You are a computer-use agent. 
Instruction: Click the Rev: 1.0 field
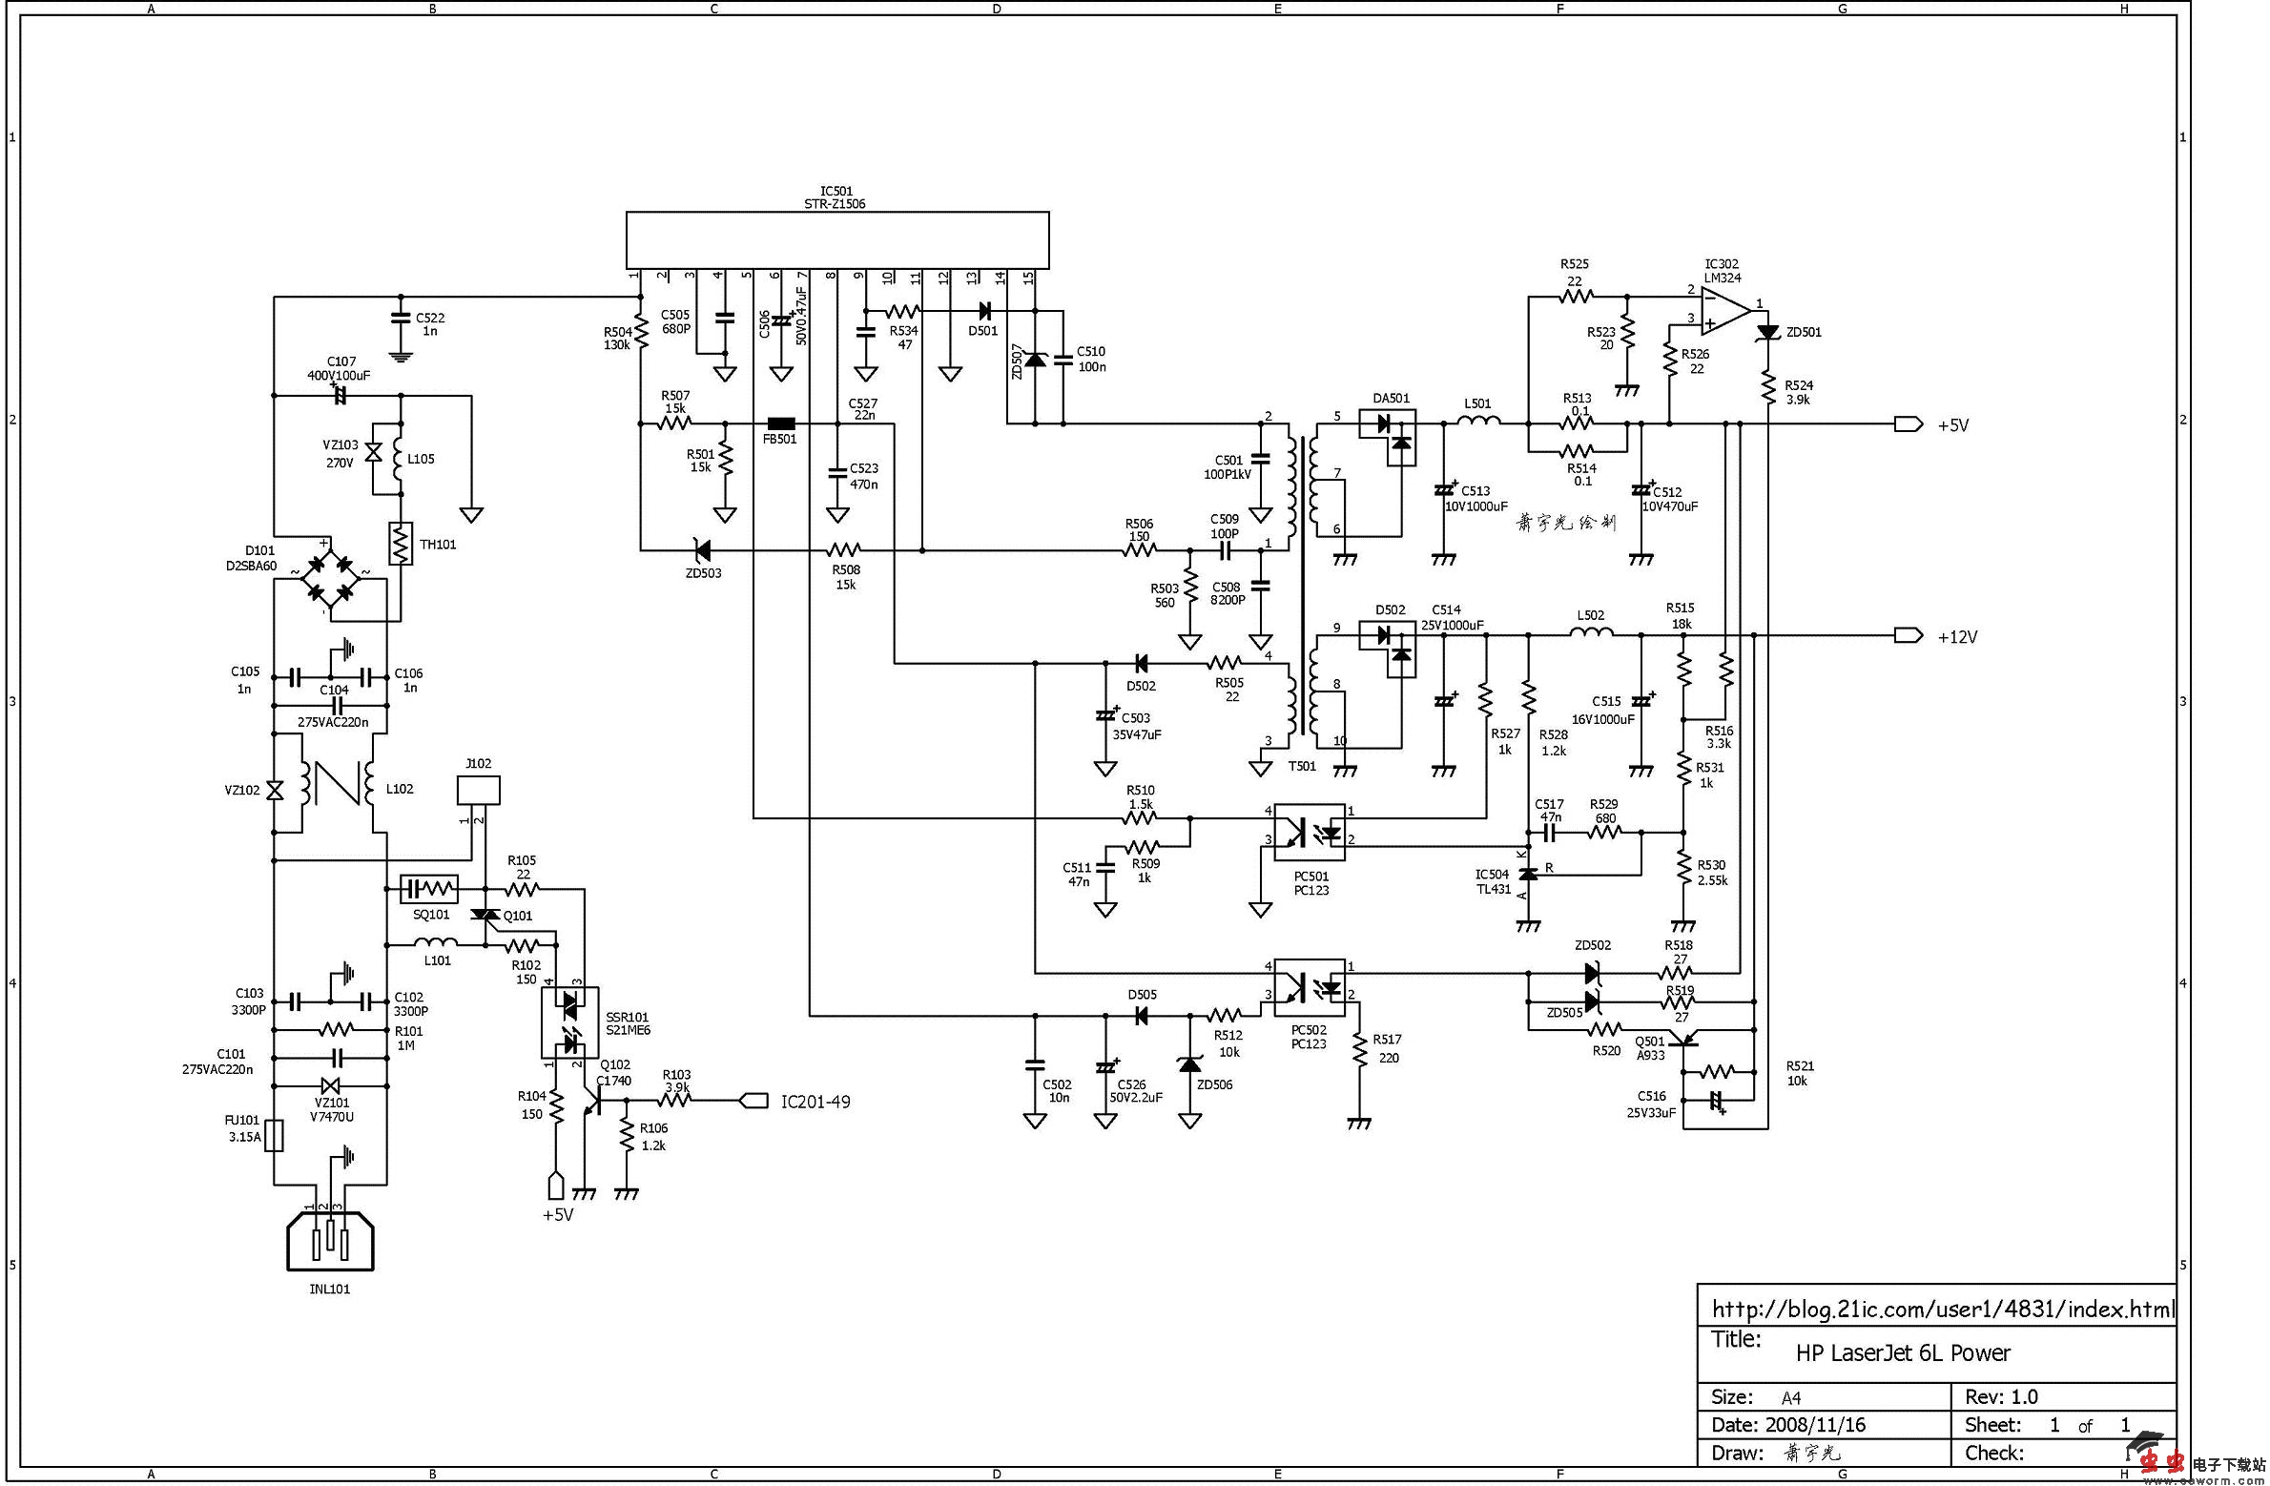[x=2001, y=1397]
